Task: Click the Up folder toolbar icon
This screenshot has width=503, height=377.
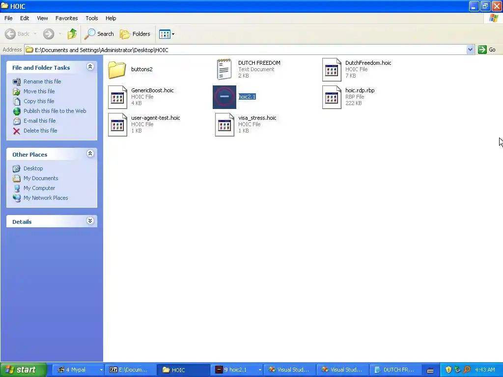Action: pyautogui.click(x=72, y=34)
